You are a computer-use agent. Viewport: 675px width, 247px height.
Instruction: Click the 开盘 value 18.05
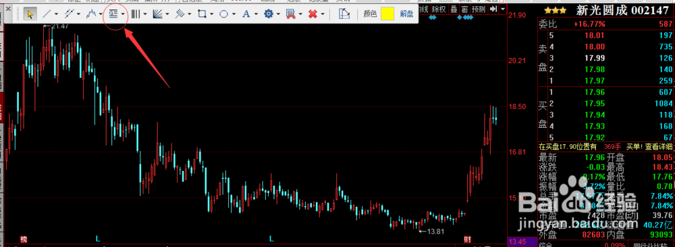[661, 157]
